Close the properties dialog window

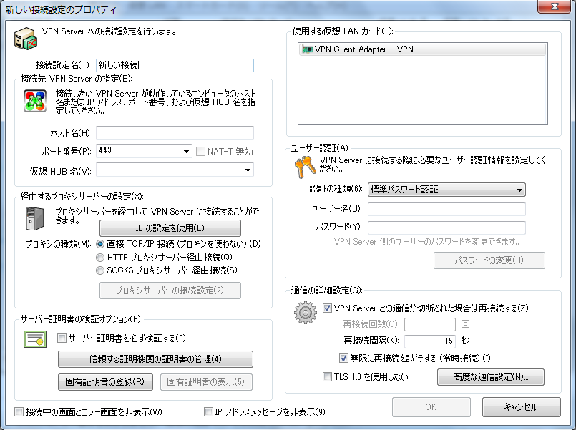pos(554,6)
